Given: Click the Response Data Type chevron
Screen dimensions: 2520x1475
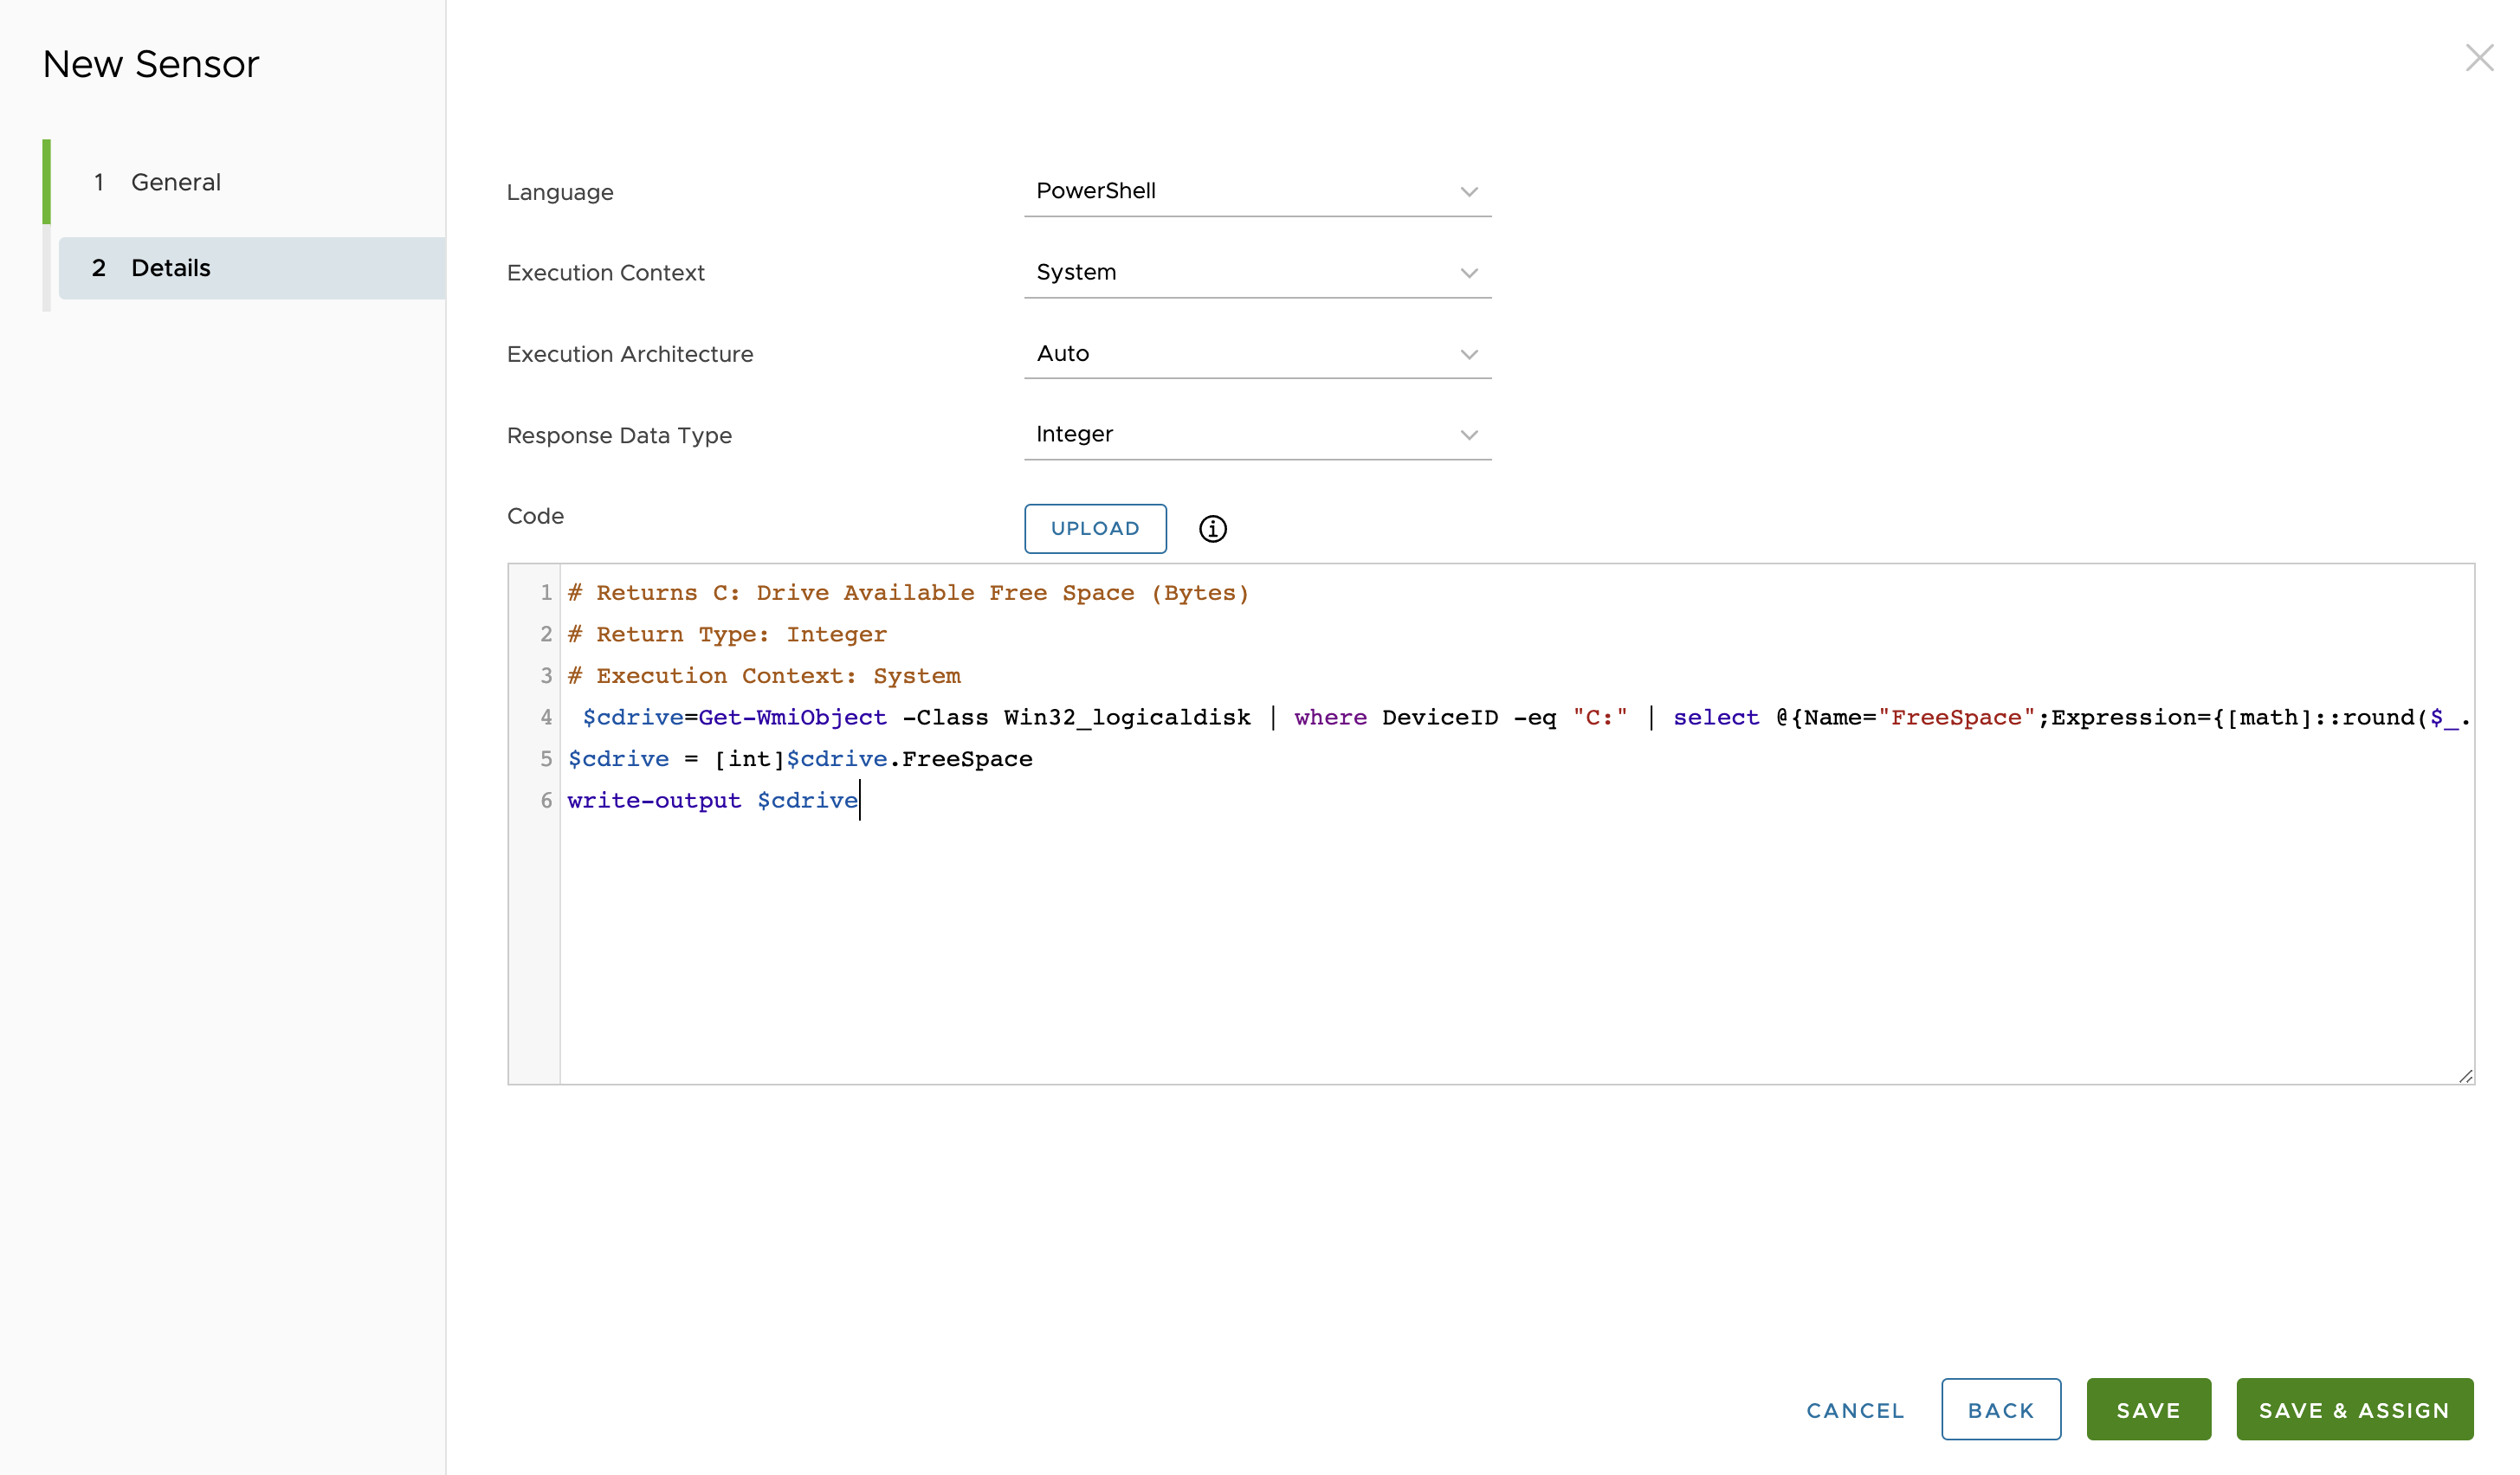Looking at the screenshot, I should coord(1469,435).
